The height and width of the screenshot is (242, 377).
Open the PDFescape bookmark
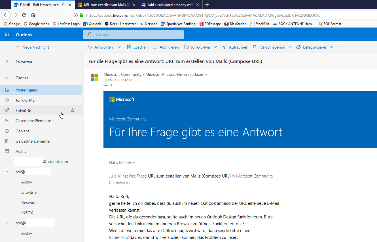tap(210, 24)
